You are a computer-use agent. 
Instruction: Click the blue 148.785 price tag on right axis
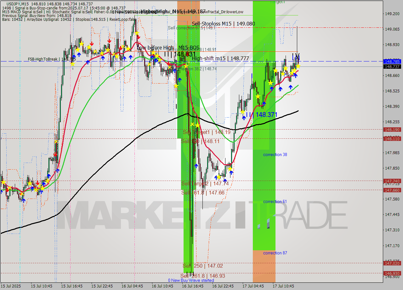pyautogui.click(x=393, y=62)
